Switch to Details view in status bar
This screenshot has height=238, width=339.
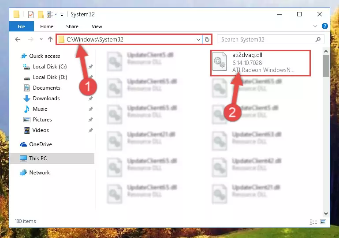pos(313,222)
